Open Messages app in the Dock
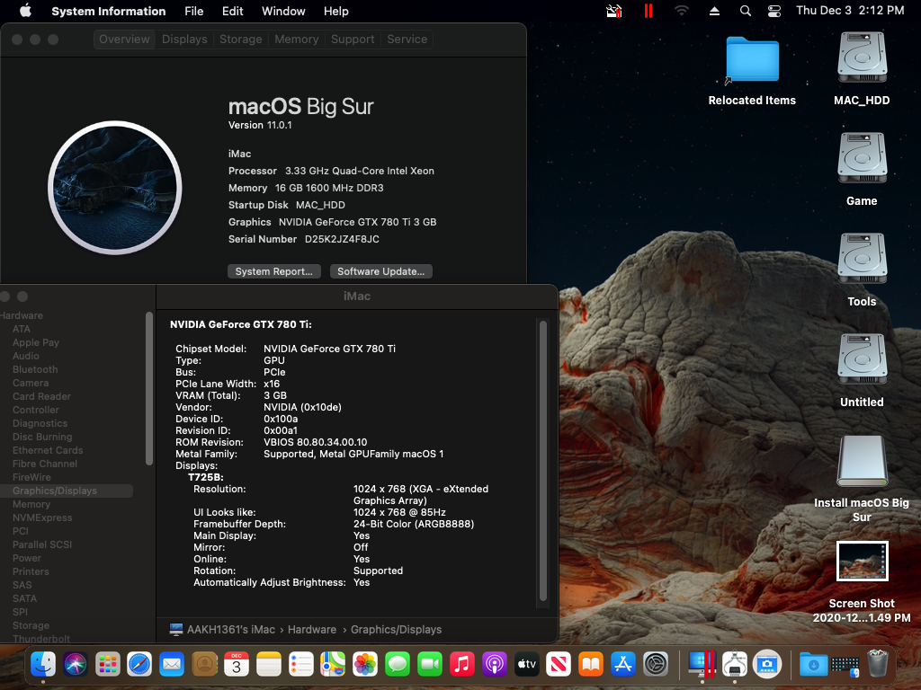921x690 pixels. tap(398, 665)
